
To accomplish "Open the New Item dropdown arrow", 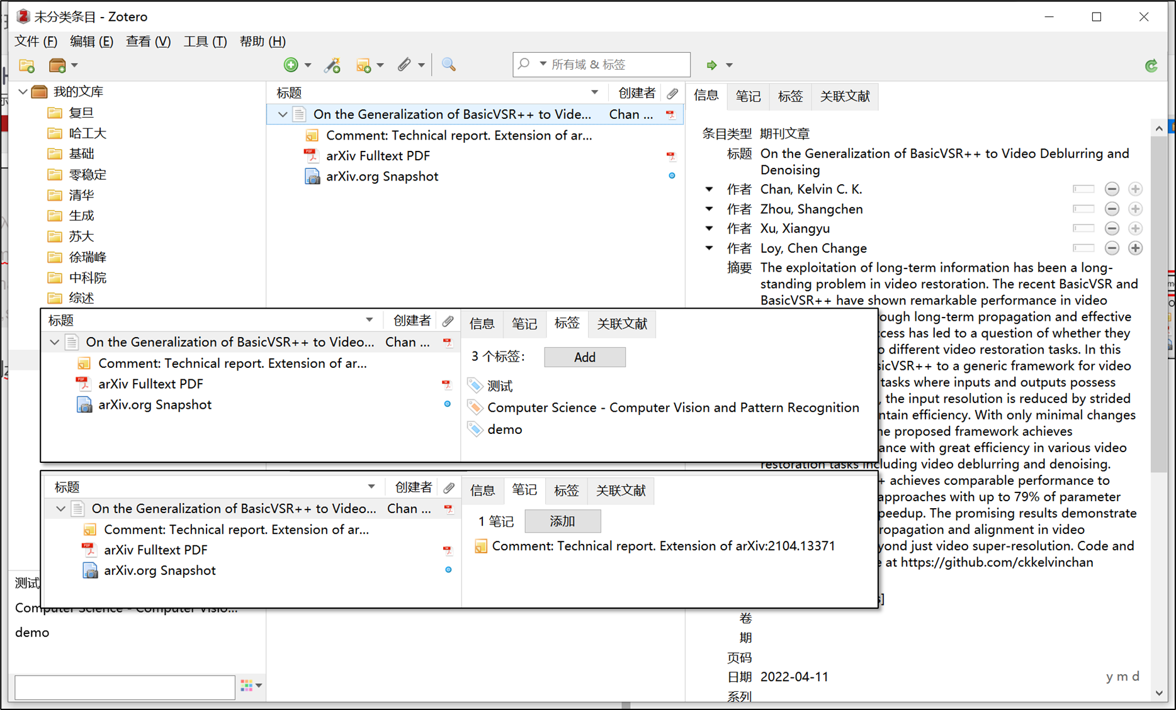I will click(308, 65).
